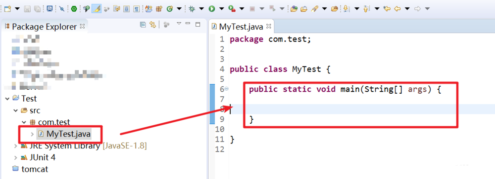Screen dimensions: 495x179
Task: Click the green Run button
Action: tap(211, 9)
